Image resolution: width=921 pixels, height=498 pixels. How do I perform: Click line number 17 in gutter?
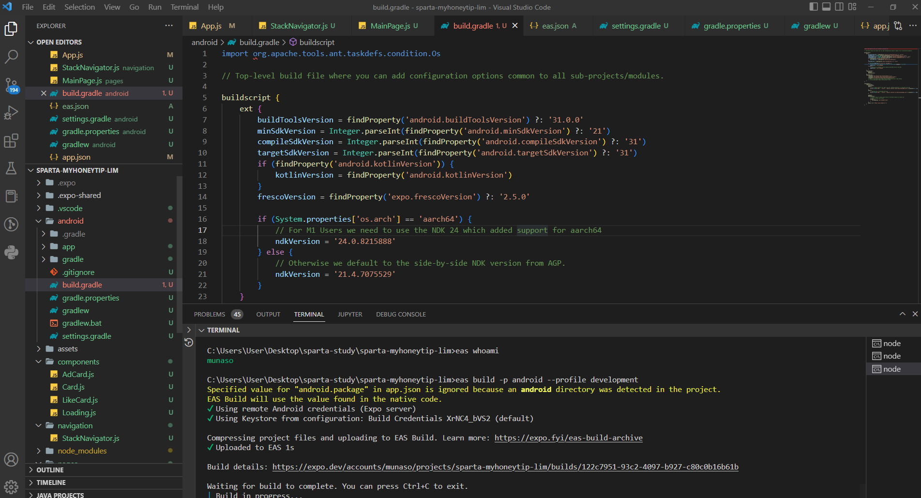202,230
